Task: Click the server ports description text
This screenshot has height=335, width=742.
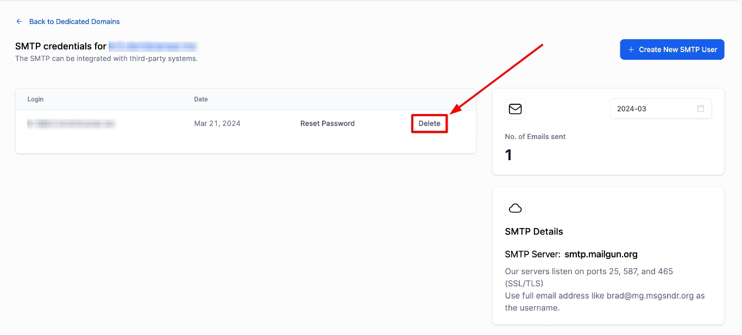Action: [589, 277]
